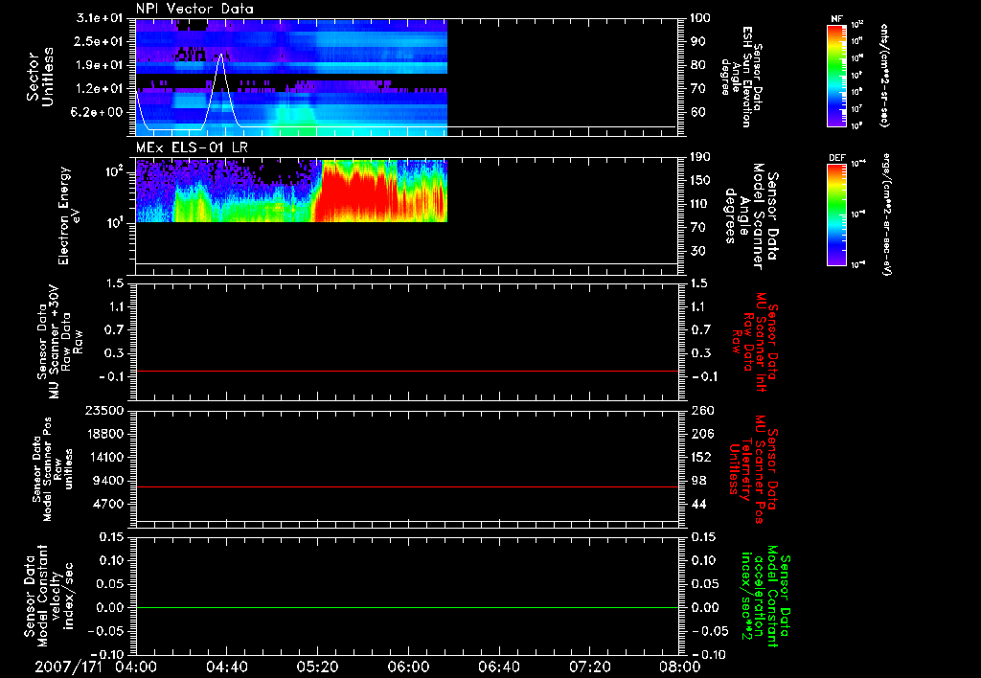Click the 260 telemetry position tick label
The width and height of the screenshot is (981, 678).
tap(701, 410)
